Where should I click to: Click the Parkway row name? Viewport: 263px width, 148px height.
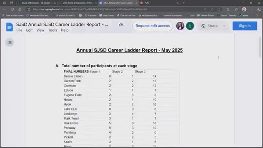(69, 128)
